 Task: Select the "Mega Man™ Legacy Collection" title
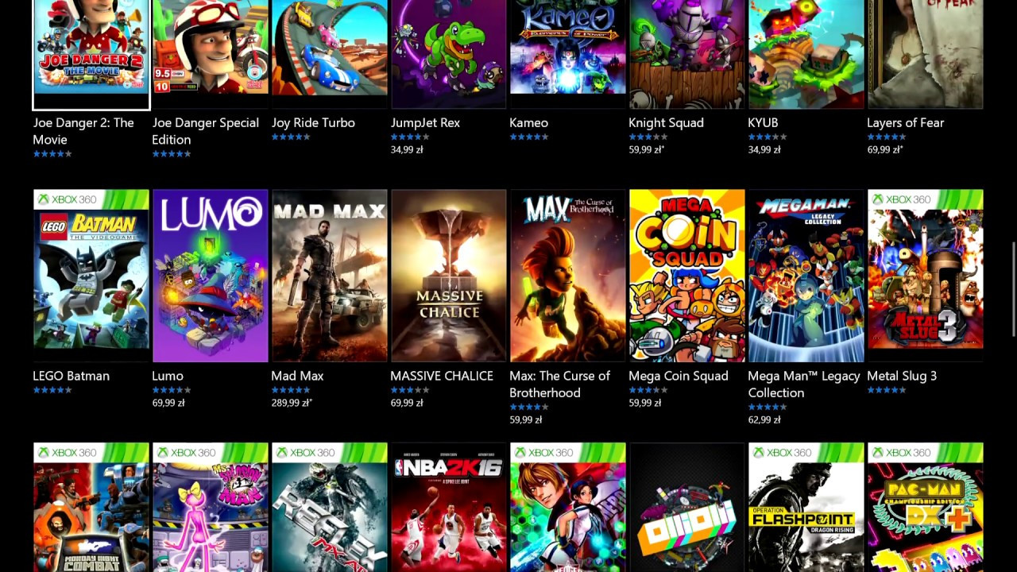coord(804,385)
